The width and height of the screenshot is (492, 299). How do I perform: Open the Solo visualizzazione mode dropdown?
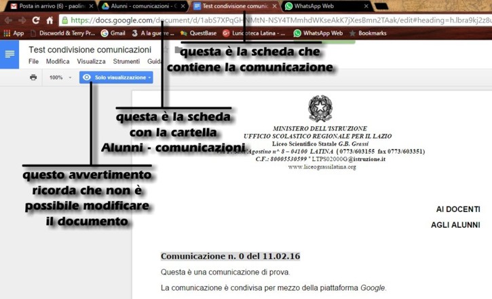point(116,77)
